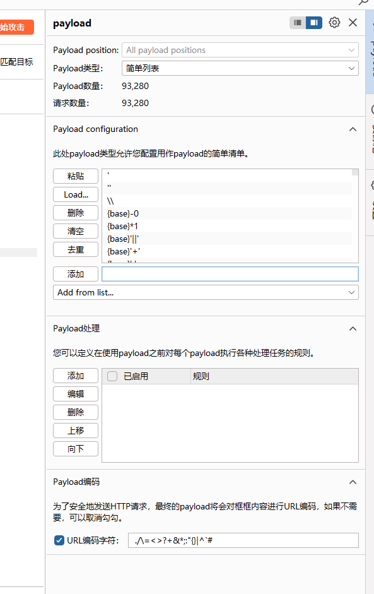Viewport: 374px width, 594px height.
Task: Select the right panel layout icon
Action: [314, 23]
